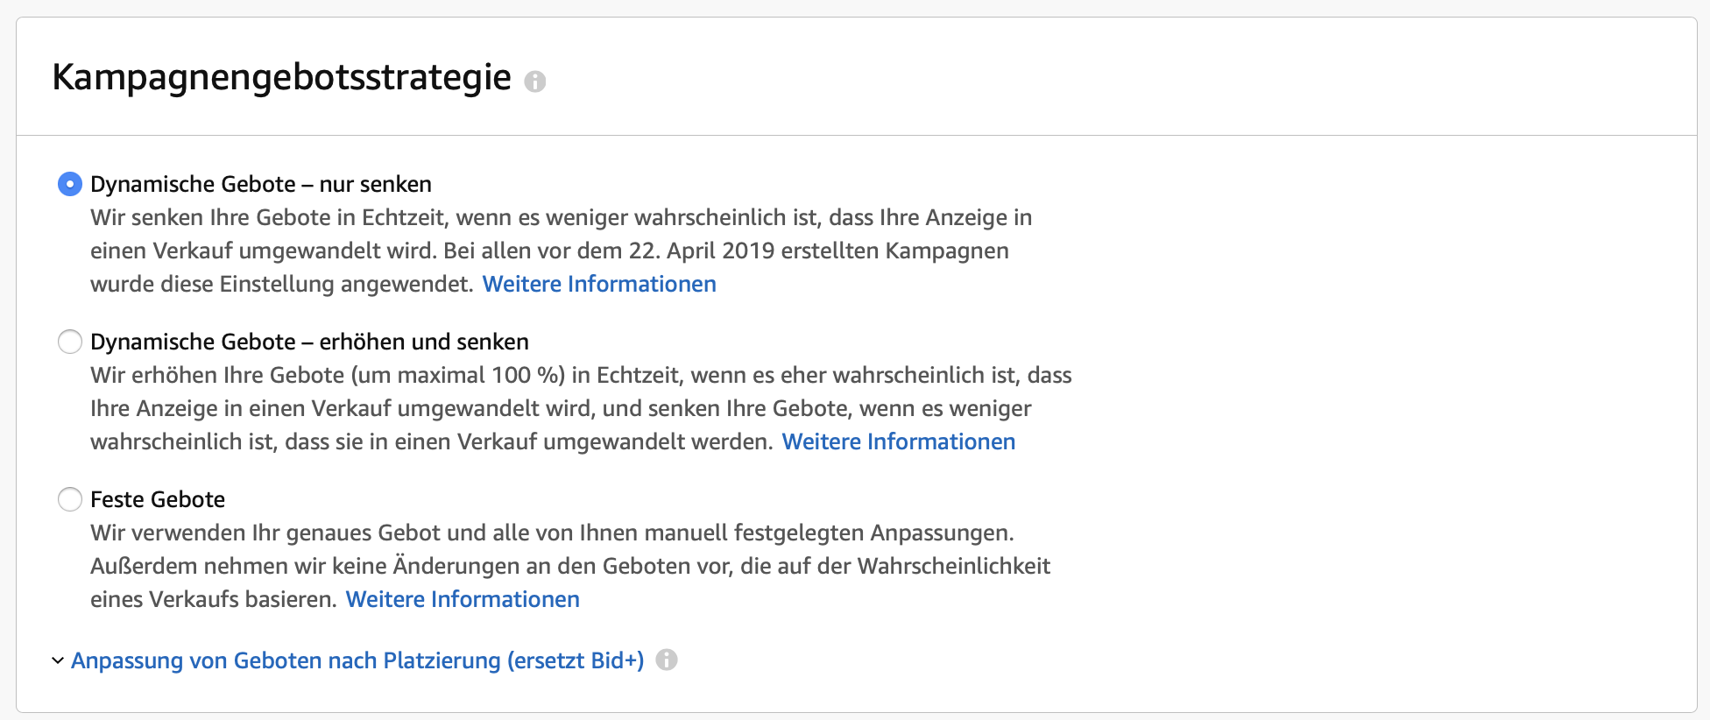Click description starting Wir erhöhen Ihre Gebote

click(x=581, y=408)
